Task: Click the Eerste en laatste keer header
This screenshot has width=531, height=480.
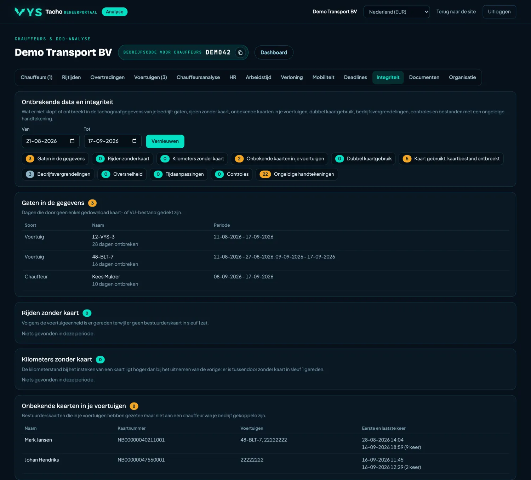Action: pos(384,428)
